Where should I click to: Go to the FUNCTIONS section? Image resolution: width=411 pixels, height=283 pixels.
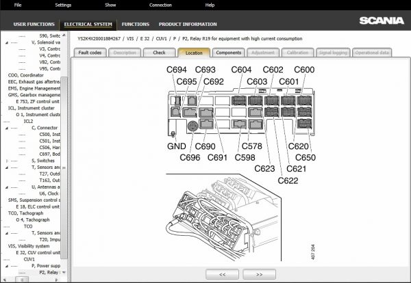coord(135,25)
